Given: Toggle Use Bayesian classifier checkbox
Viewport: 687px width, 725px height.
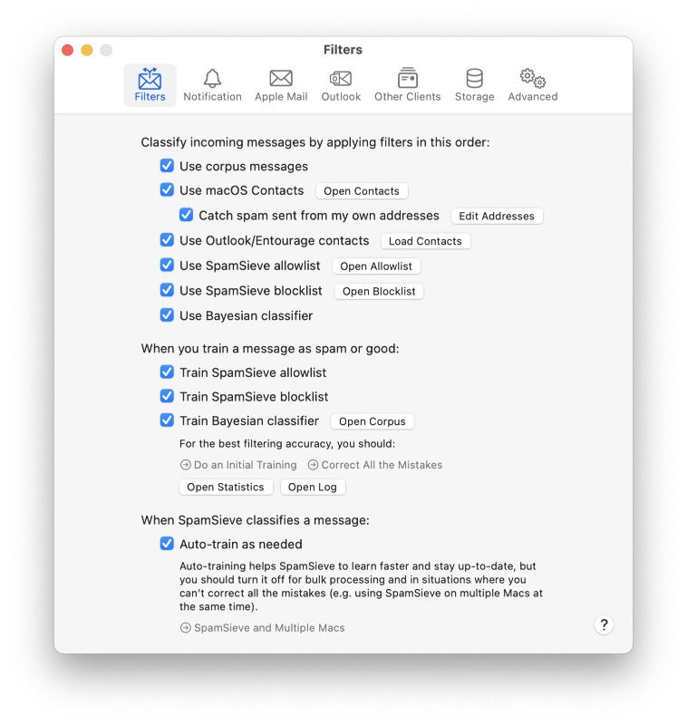Looking at the screenshot, I should point(167,314).
